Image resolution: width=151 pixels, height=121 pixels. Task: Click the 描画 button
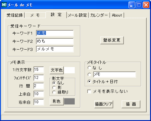tap(131, 104)
